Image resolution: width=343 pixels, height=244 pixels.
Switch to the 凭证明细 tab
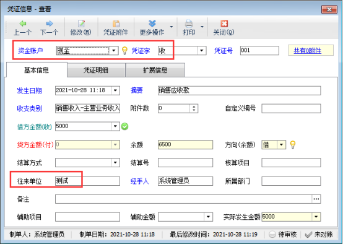[96, 70]
